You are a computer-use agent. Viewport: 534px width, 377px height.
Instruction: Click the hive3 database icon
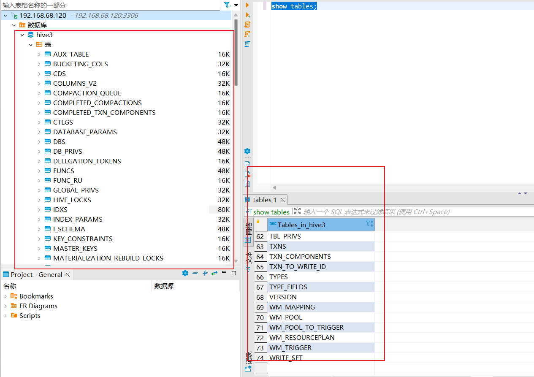click(31, 35)
